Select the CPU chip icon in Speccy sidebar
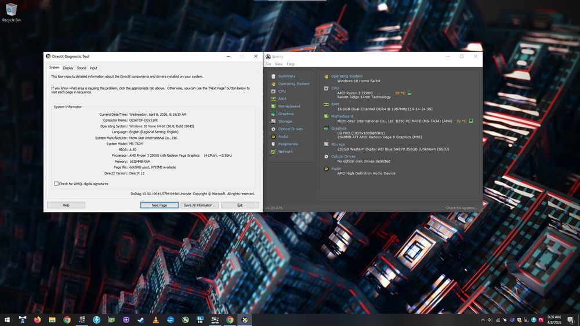This screenshot has height=326, width=580. tap(273, 91)
